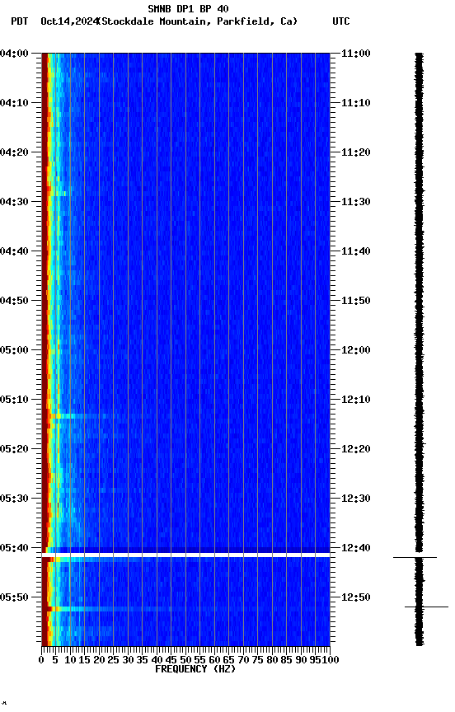Click the 11:40 UTC time label
455x712 pixels.
point(356,251)
